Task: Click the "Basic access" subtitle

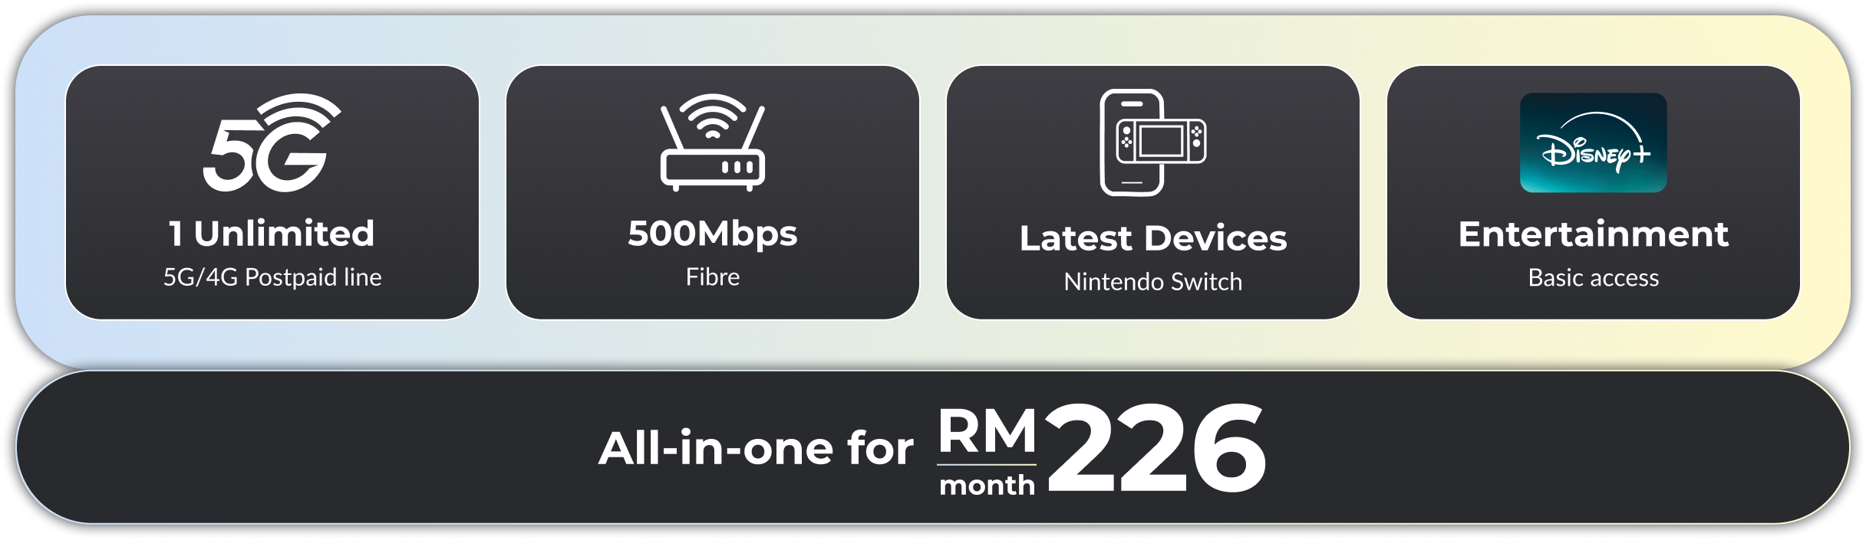Action: (1594, 277)
